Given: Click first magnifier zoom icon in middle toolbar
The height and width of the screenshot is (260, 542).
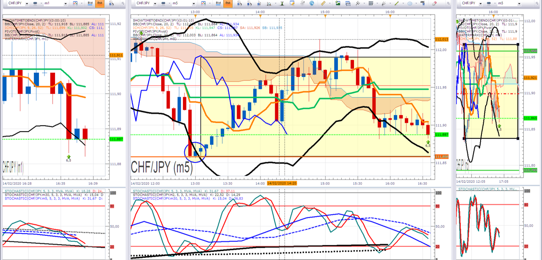Looking at the screenshot, I should pyautogui.click(x=239, y=3).
